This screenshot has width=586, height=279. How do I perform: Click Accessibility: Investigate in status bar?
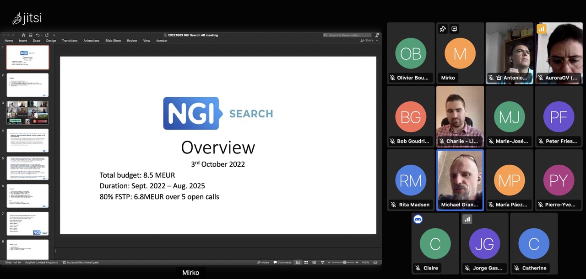[81, 263]
